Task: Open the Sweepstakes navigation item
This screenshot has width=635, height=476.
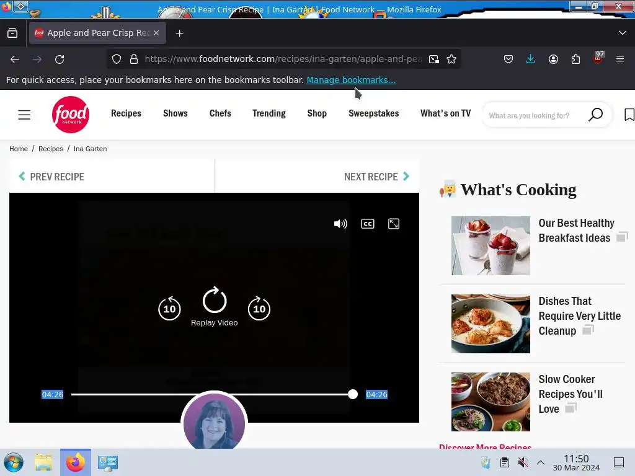Action: pos(374,113)
